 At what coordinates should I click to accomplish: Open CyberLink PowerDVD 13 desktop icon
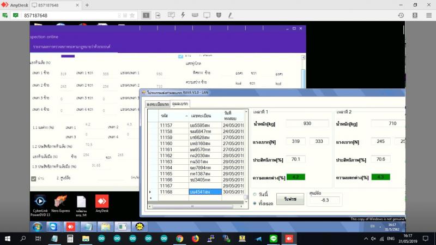(40, 206)
